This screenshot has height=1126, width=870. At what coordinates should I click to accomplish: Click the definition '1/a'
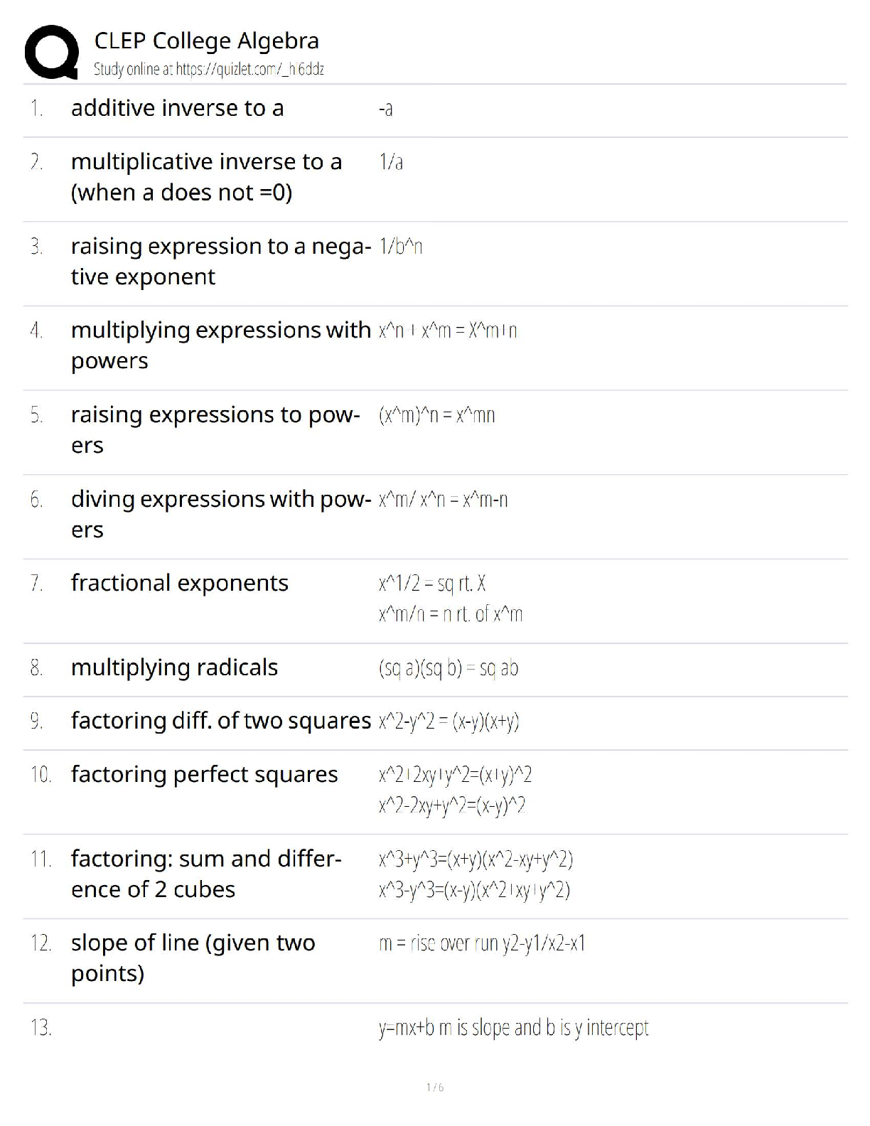coord(391,162)
